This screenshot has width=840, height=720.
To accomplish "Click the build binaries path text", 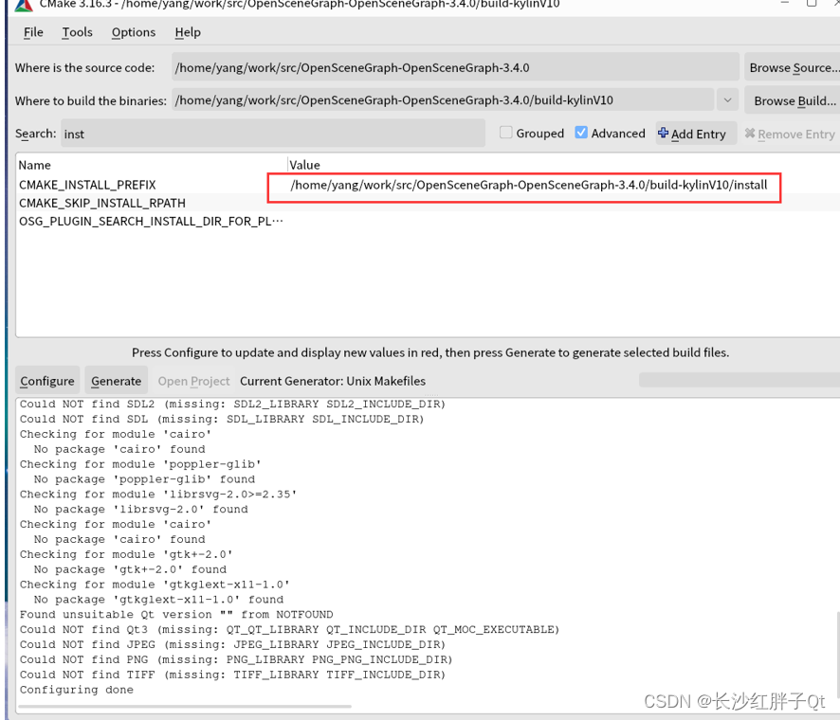I will [x=393, y=100].
